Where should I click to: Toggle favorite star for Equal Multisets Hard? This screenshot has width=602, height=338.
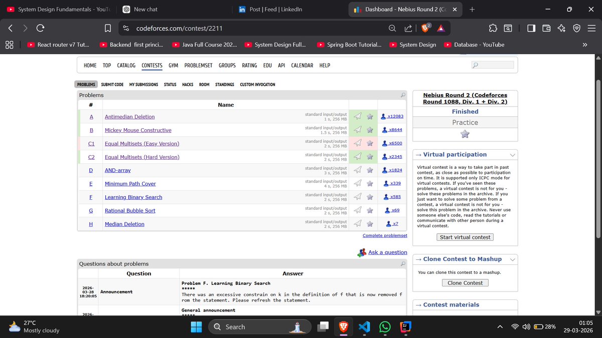pyautogui.click(x=370, y=157)
